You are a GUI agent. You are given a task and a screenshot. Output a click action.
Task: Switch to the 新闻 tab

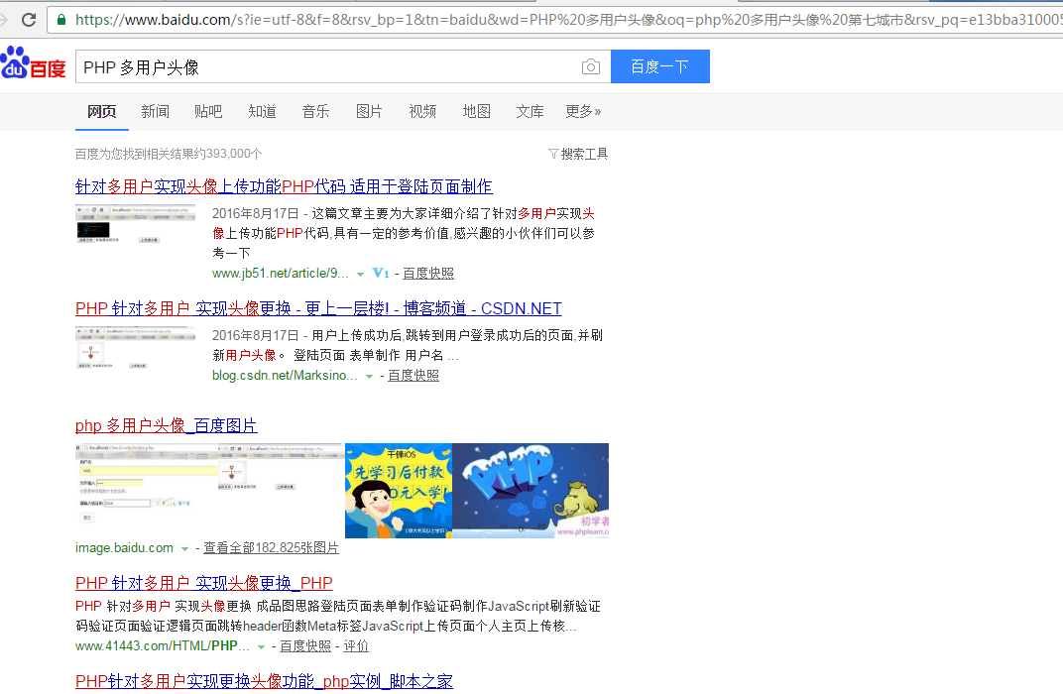(x=156, y=111)
